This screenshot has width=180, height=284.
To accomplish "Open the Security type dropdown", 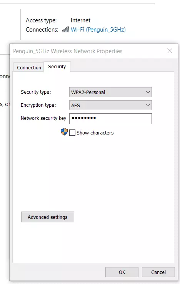I will pos(110,92).
